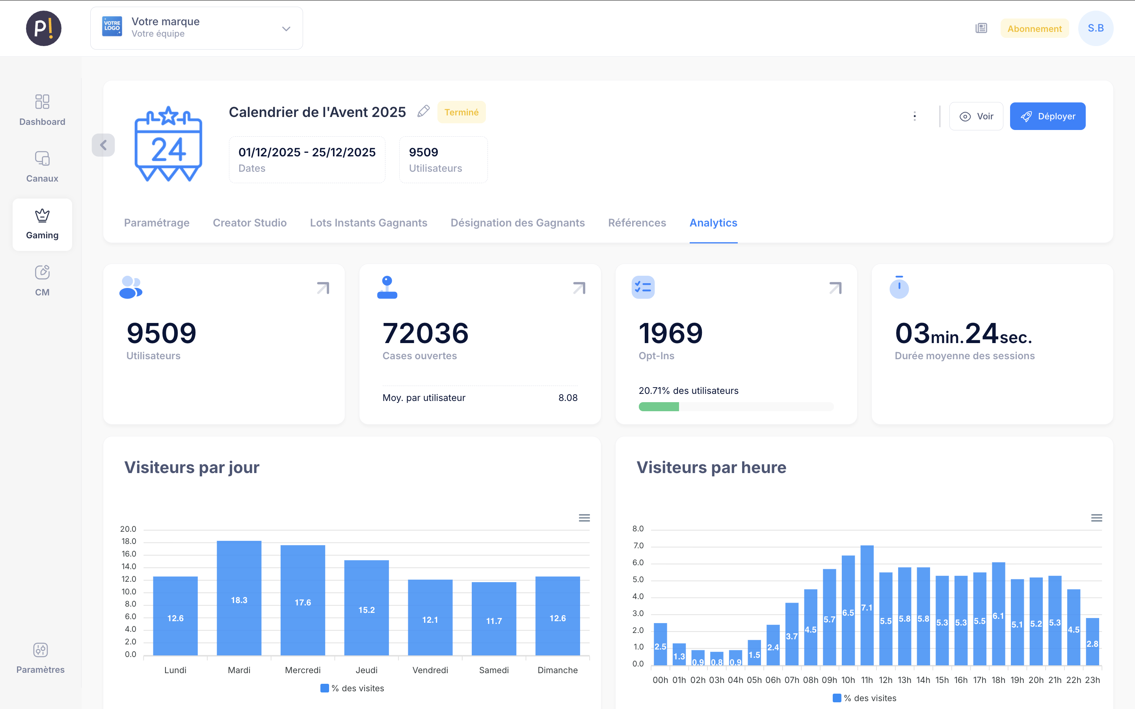Screen dimensions: 1135x709
Task: Open the Lots Instants Gagnants tab
Action: click(x=368, y=223)
